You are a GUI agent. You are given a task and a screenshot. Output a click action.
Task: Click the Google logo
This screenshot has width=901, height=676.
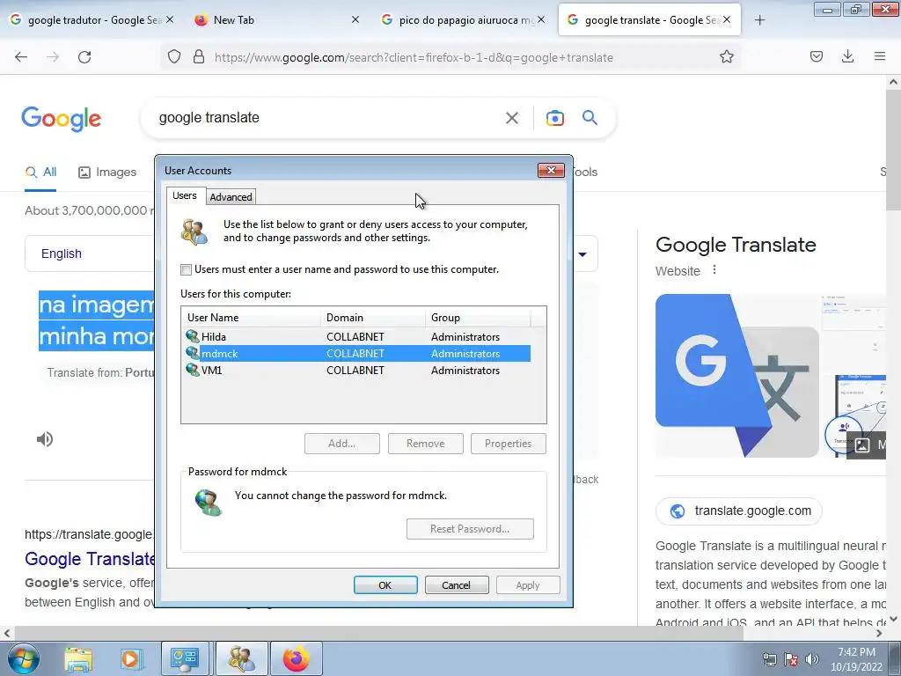tap(61, 119)
